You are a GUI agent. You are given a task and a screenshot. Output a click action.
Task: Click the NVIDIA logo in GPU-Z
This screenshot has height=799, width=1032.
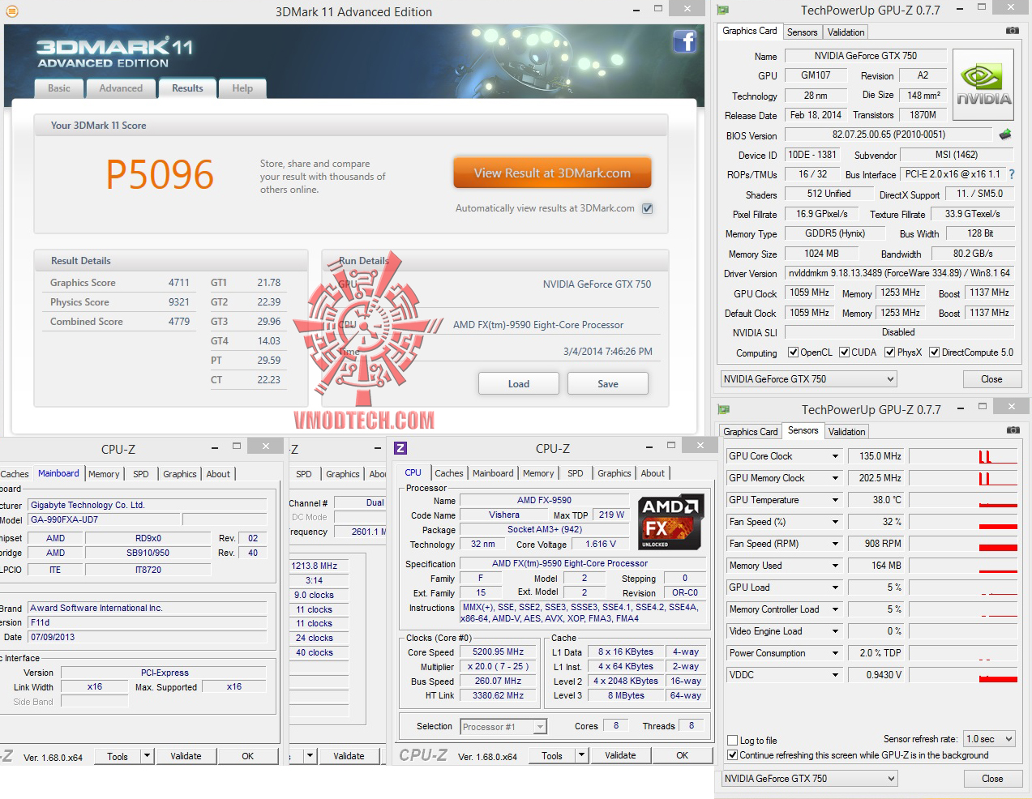click(x=983, y=85)
